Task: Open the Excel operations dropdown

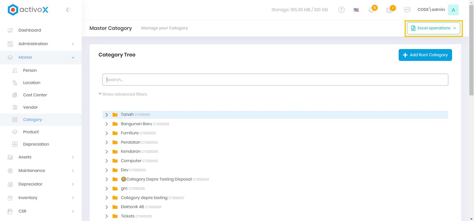Action: click(x=433, y=28)
